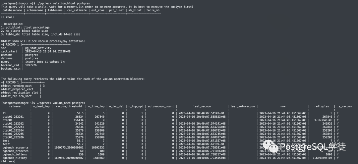Viewport: 358px width, 164px height.
Task: Select query text 'insert into t1 values(1);'
Action: (45, 62)
